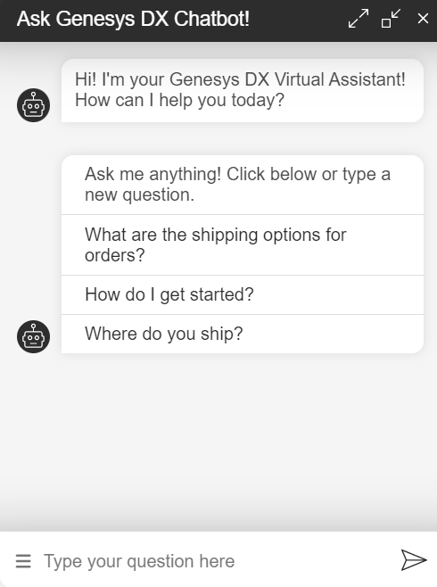Click the "How can I help you today?" line
Image resolution: width=437 pixels, height=587 pixels.
pyautogui.click(x=179, y=100)
